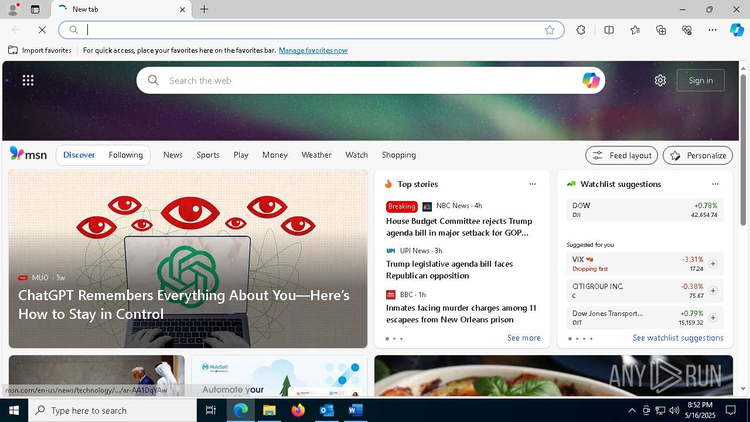Viewport: 750px width, 422px height.
Task: Click the address bar input
Action: tap(311, 30)
